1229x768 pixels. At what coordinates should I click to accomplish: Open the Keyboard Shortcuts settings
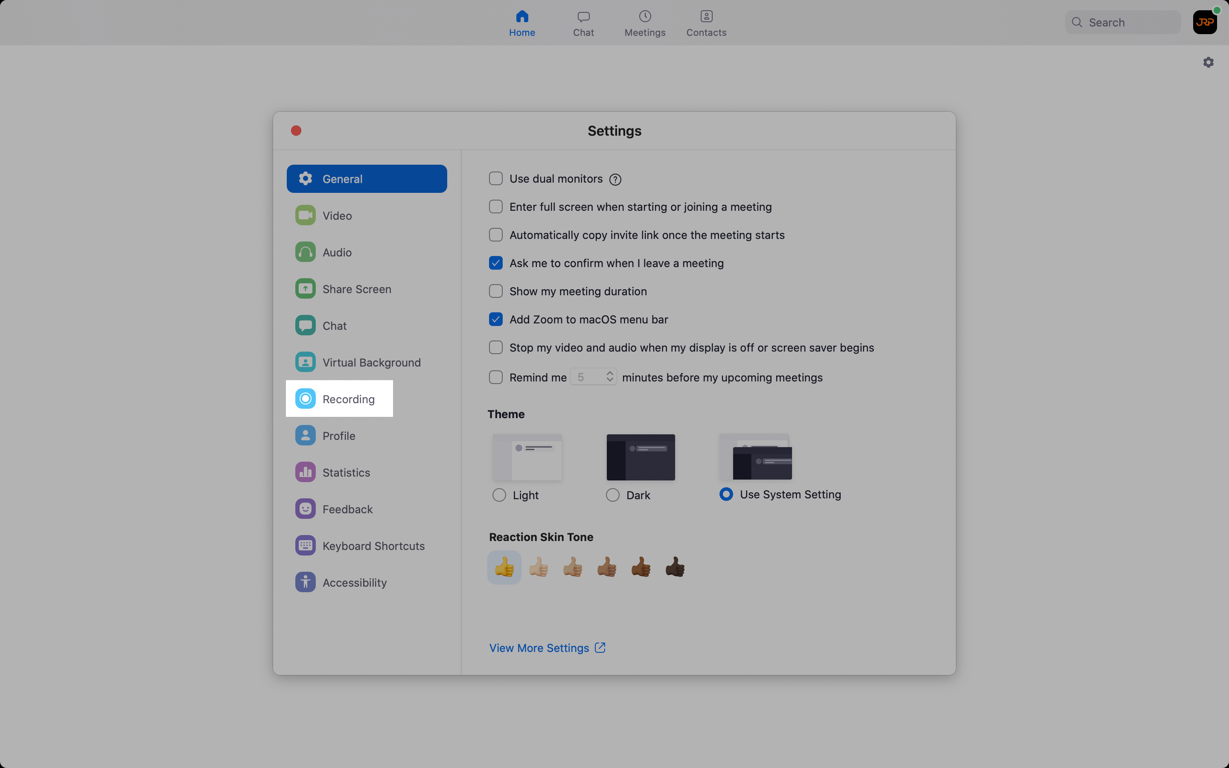[374, 545]
